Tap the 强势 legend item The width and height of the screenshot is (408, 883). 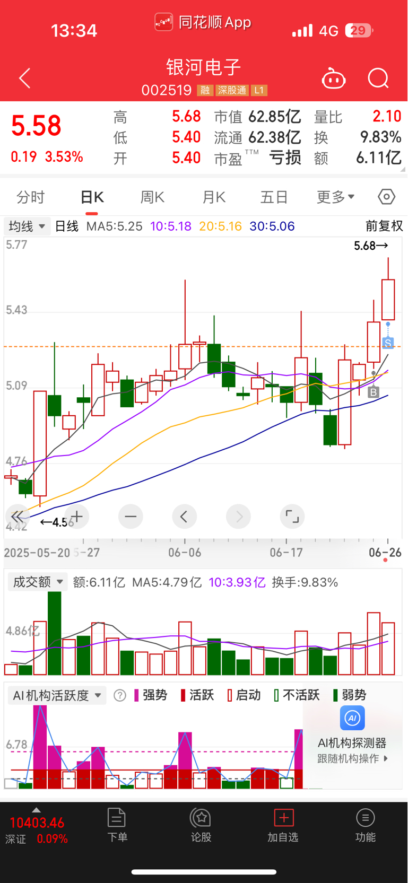[151, 695]
